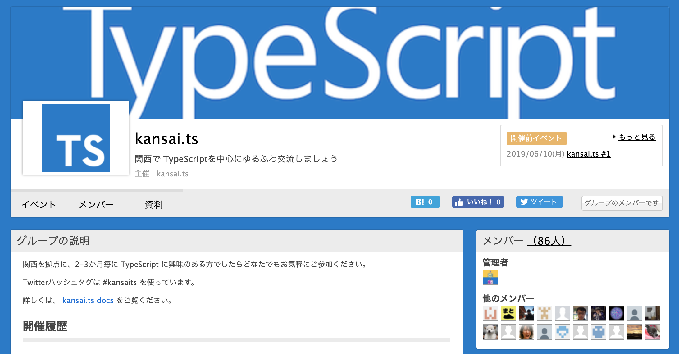Image resolution: width=679 pixels, height=354 pixels.
Task: Open the white fluffy dog avatar
Action: [x=490, y=332]
